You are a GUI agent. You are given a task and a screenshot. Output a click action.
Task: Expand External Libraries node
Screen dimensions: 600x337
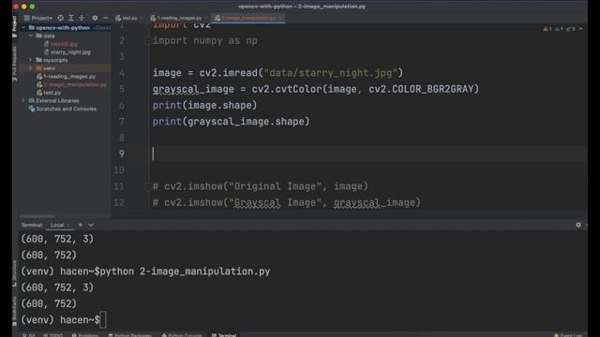(23, 100)
